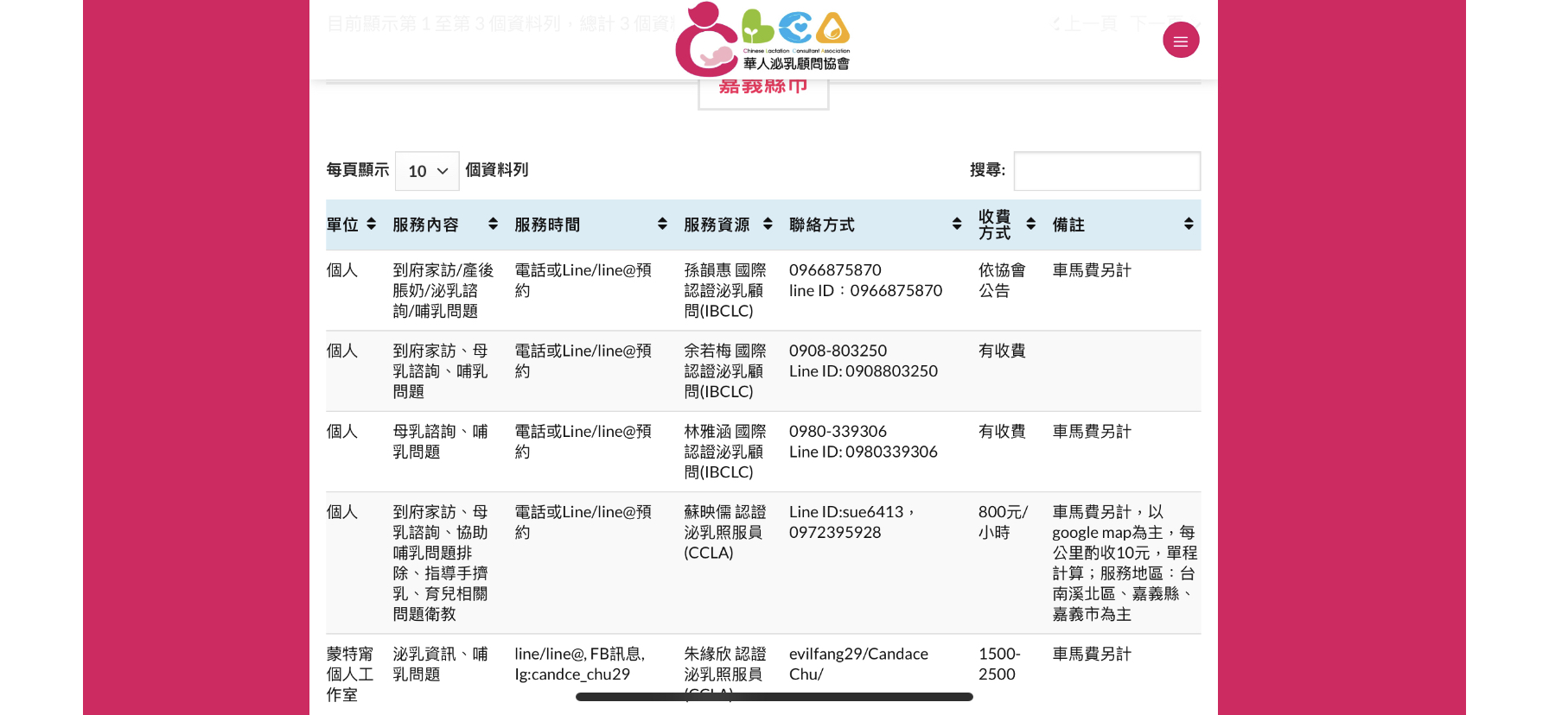Sort table by 收費方式 column
Image resolution: width=1549 pixels, height=715 pixels.
click(x=1007, y=225)
